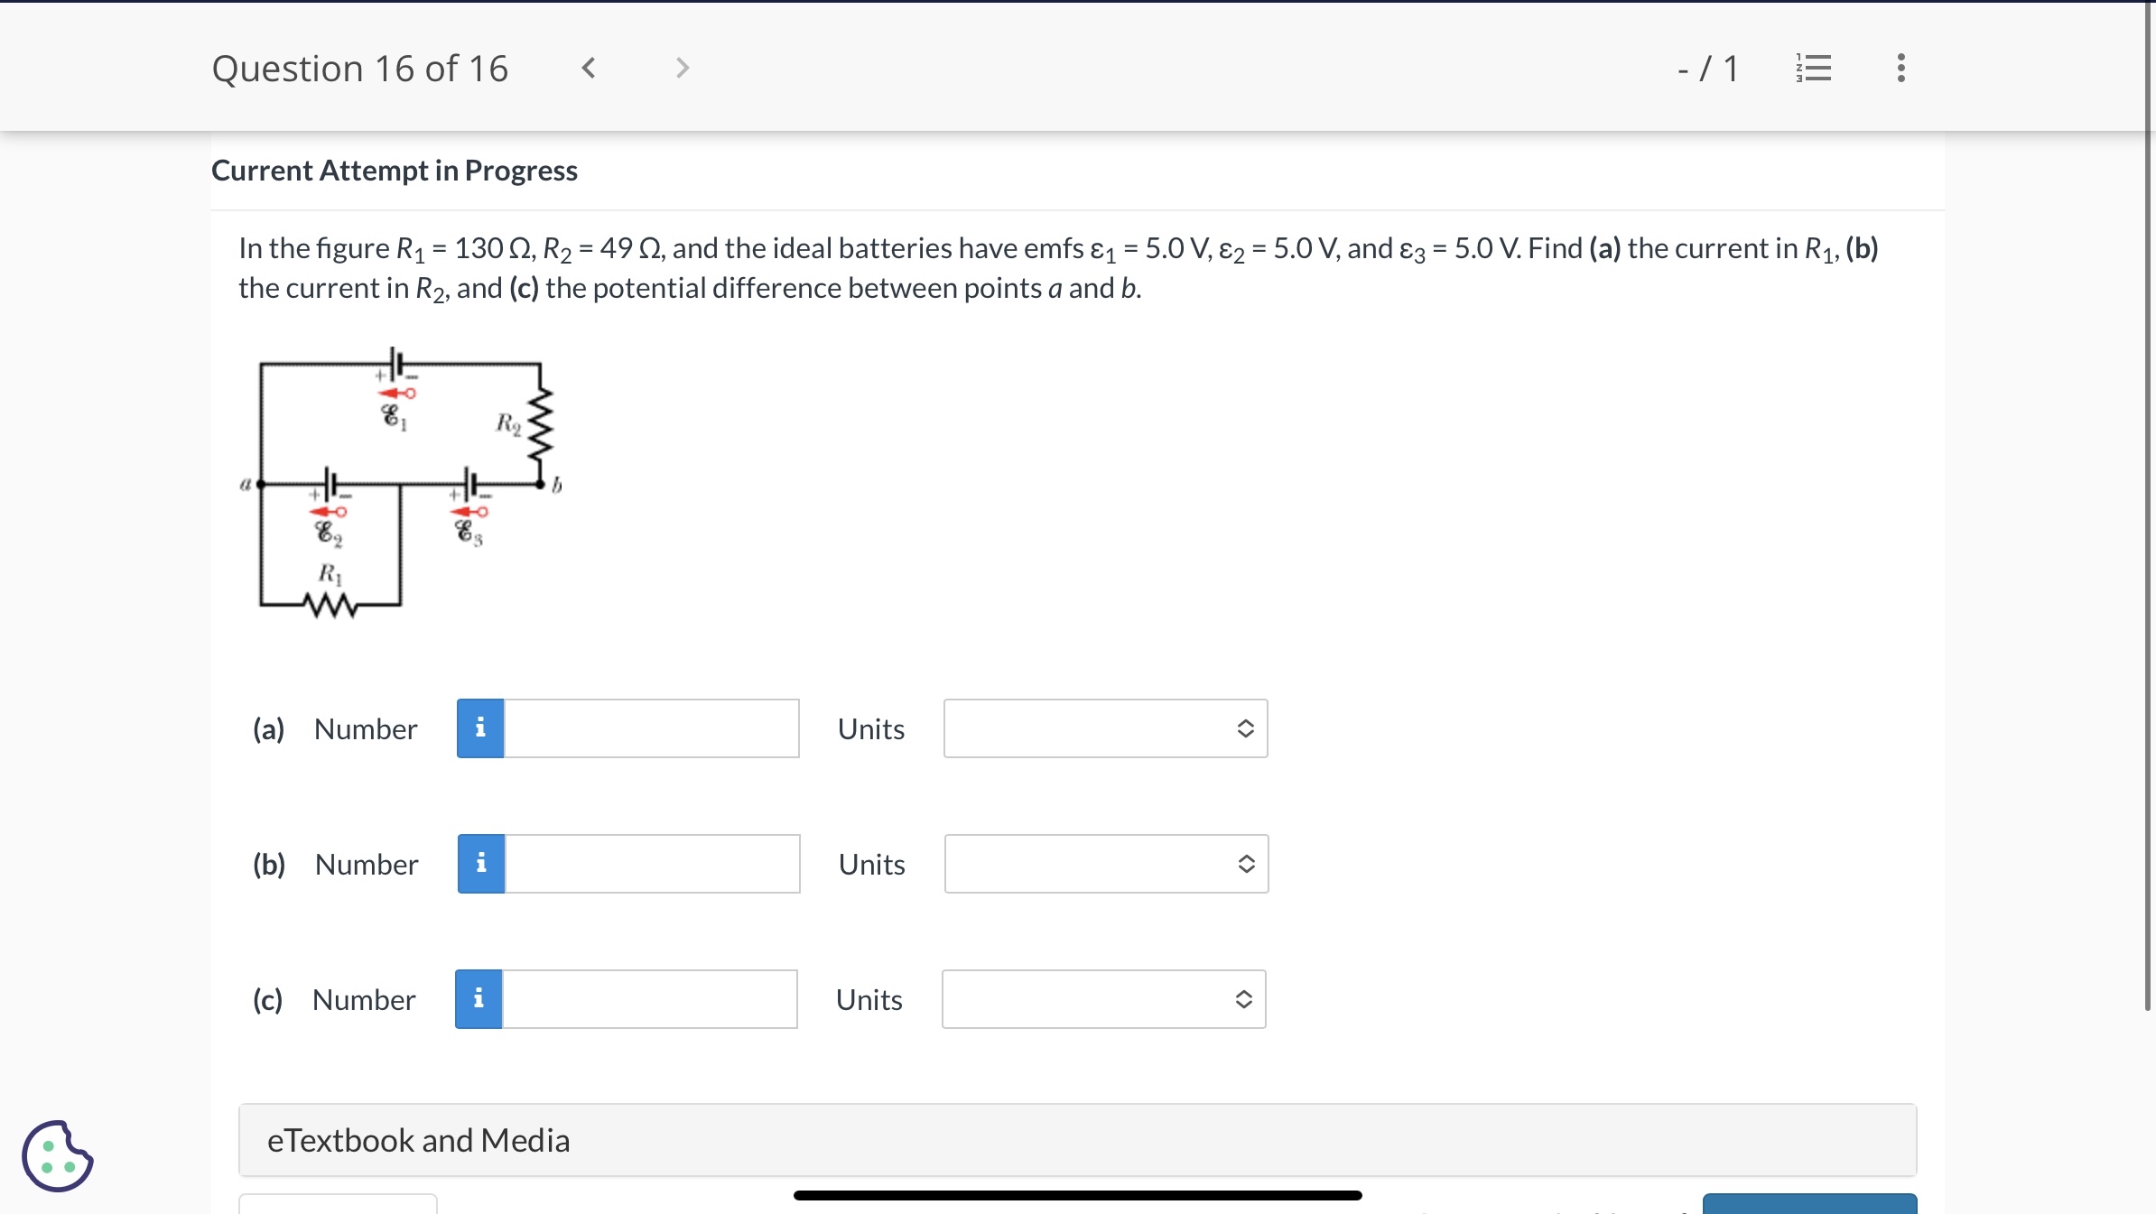Click the info icon beside answer (c)

pyautogui.click(x=479, y=999)
